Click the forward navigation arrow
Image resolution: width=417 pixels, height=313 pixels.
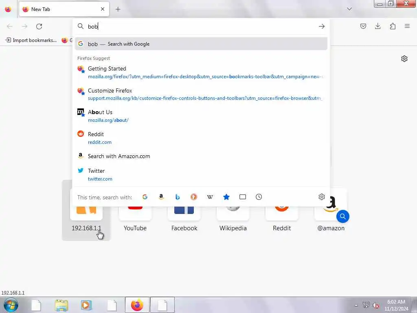24,26
